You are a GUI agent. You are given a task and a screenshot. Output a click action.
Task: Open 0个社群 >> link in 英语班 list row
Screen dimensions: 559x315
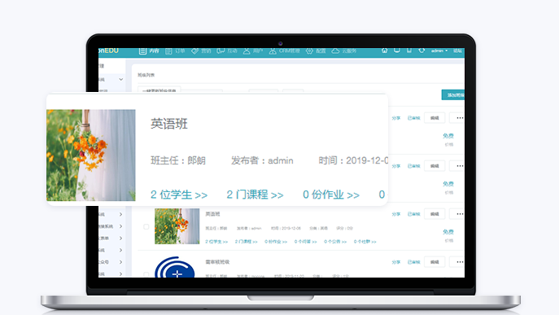(365, 242)
